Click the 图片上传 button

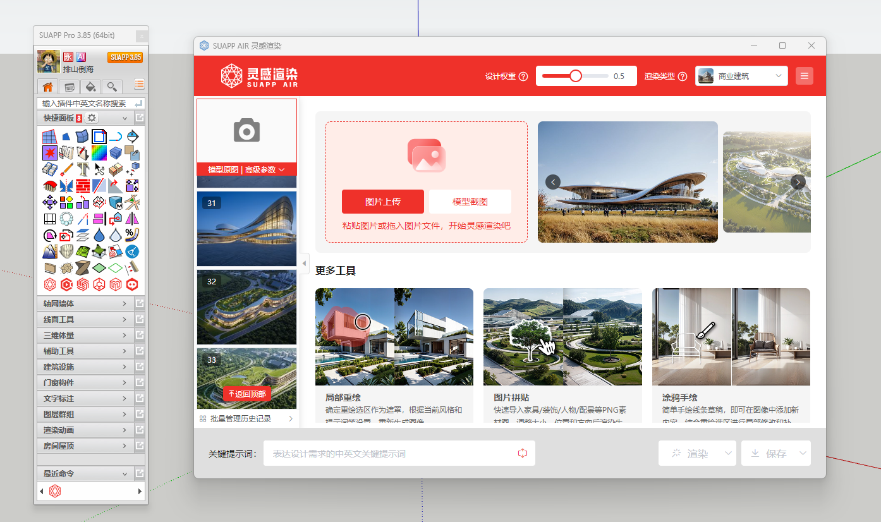point(382,202)
